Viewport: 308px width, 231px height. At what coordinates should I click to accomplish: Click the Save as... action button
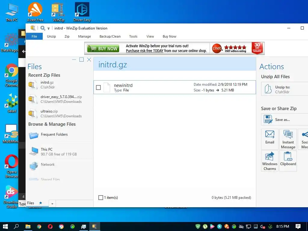point(285,119)
